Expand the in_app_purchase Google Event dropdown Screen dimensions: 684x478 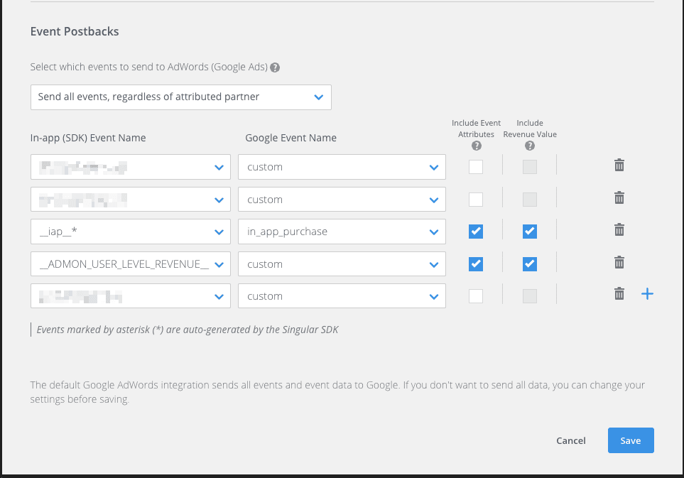pos(342,232)
